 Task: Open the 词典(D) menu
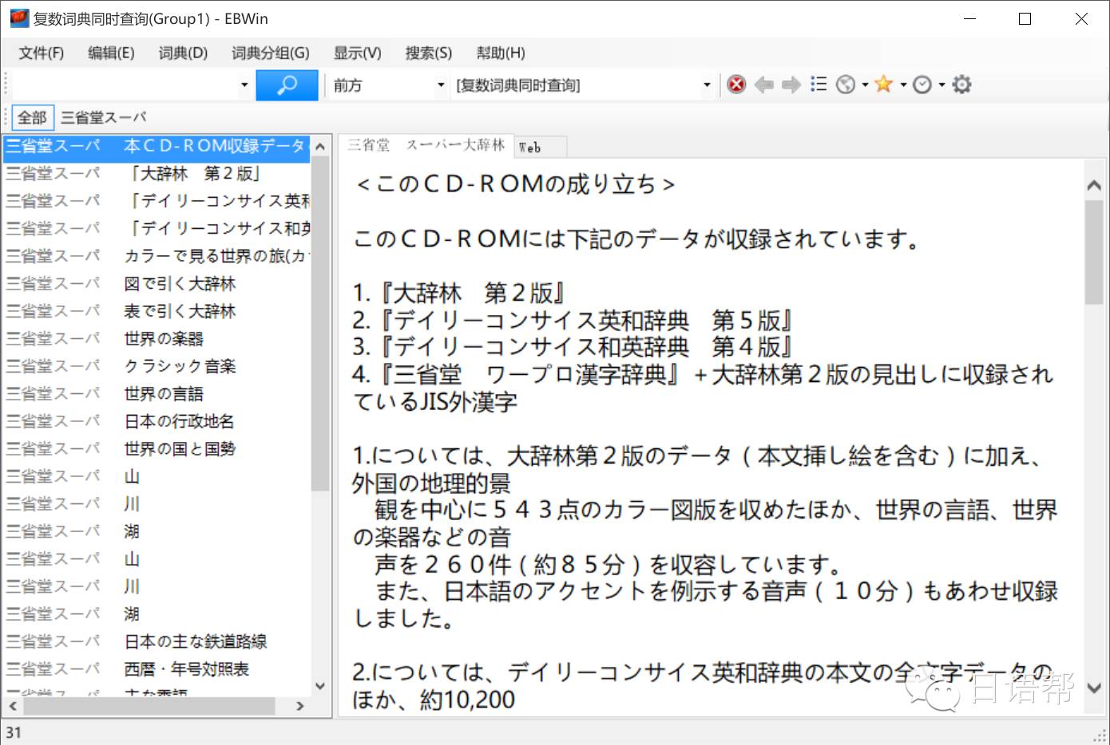[x=183, y=53]
